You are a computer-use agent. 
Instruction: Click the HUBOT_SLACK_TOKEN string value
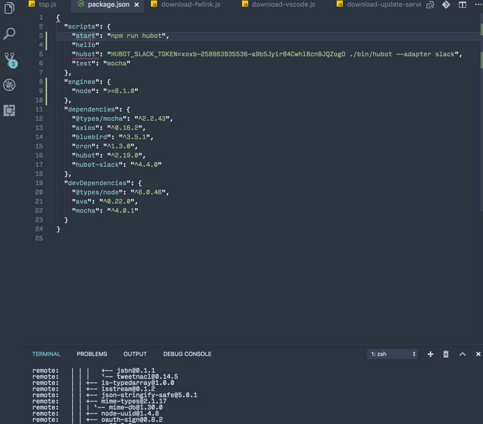click(283, 54)
